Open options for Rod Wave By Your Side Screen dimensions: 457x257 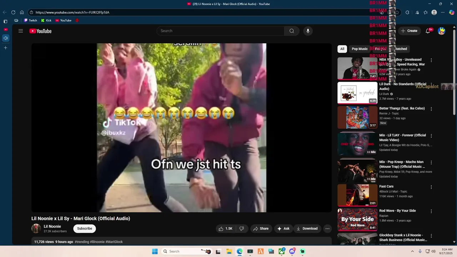[431, 211]
